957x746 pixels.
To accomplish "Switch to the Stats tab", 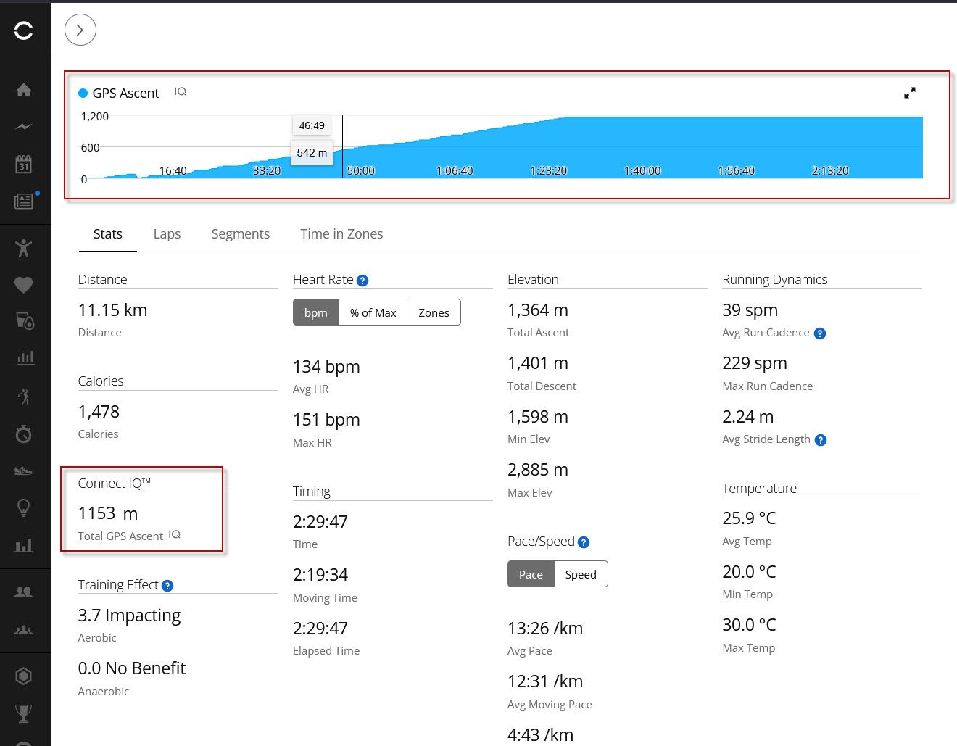I will coord(108,234).
